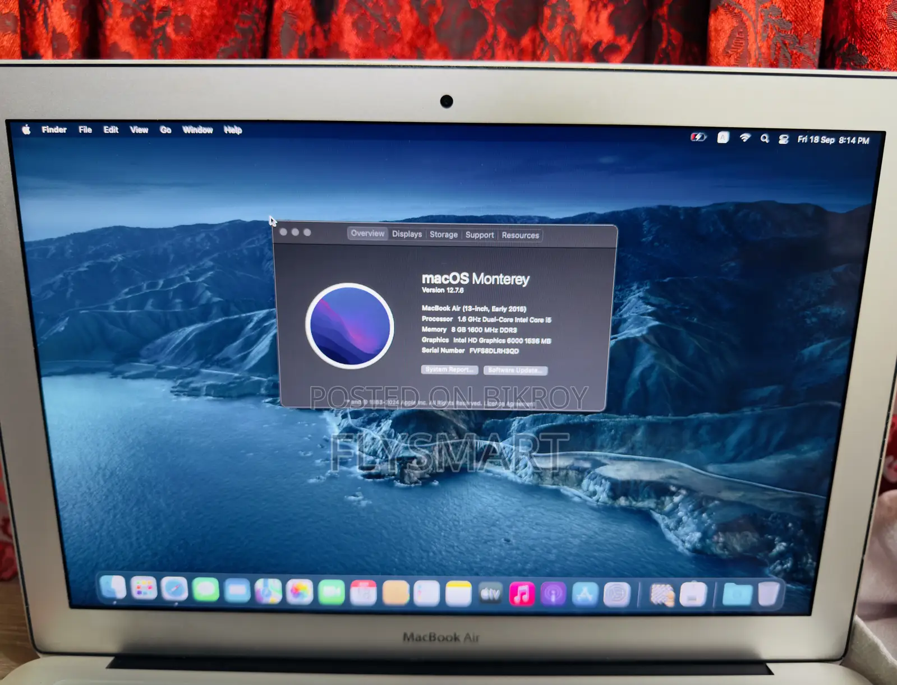Open the View menu
The width and height of the screenshot is (897, 685).
coord(139,129)
